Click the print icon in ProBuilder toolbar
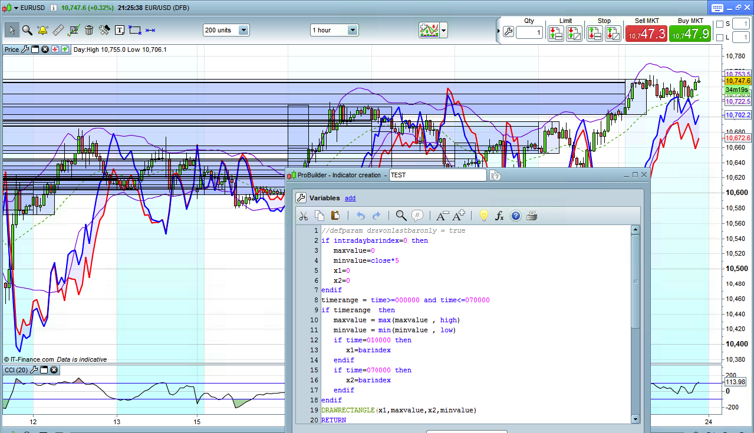Image resolution: width=754 pixels, height=433 pixels. pos(531,216)
